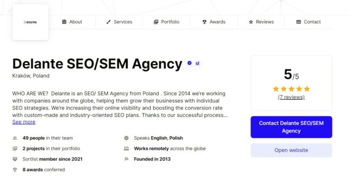Click the Open website button
The image size is (350, 188).
coord(291,150)
